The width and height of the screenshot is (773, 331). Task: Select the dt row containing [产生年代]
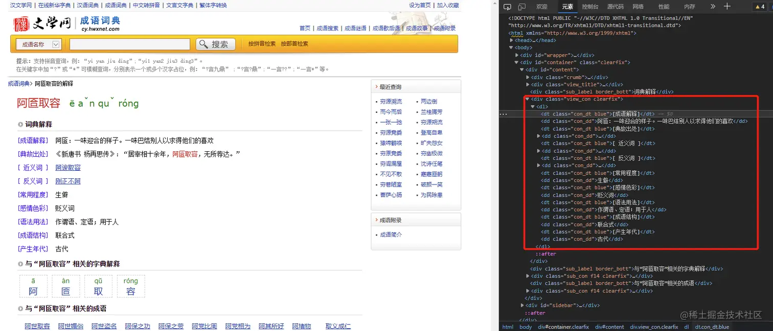[598, 232]
